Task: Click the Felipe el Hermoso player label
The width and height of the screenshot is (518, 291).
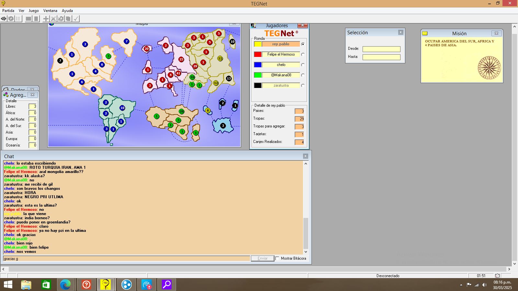Action: tap(281, 54)
